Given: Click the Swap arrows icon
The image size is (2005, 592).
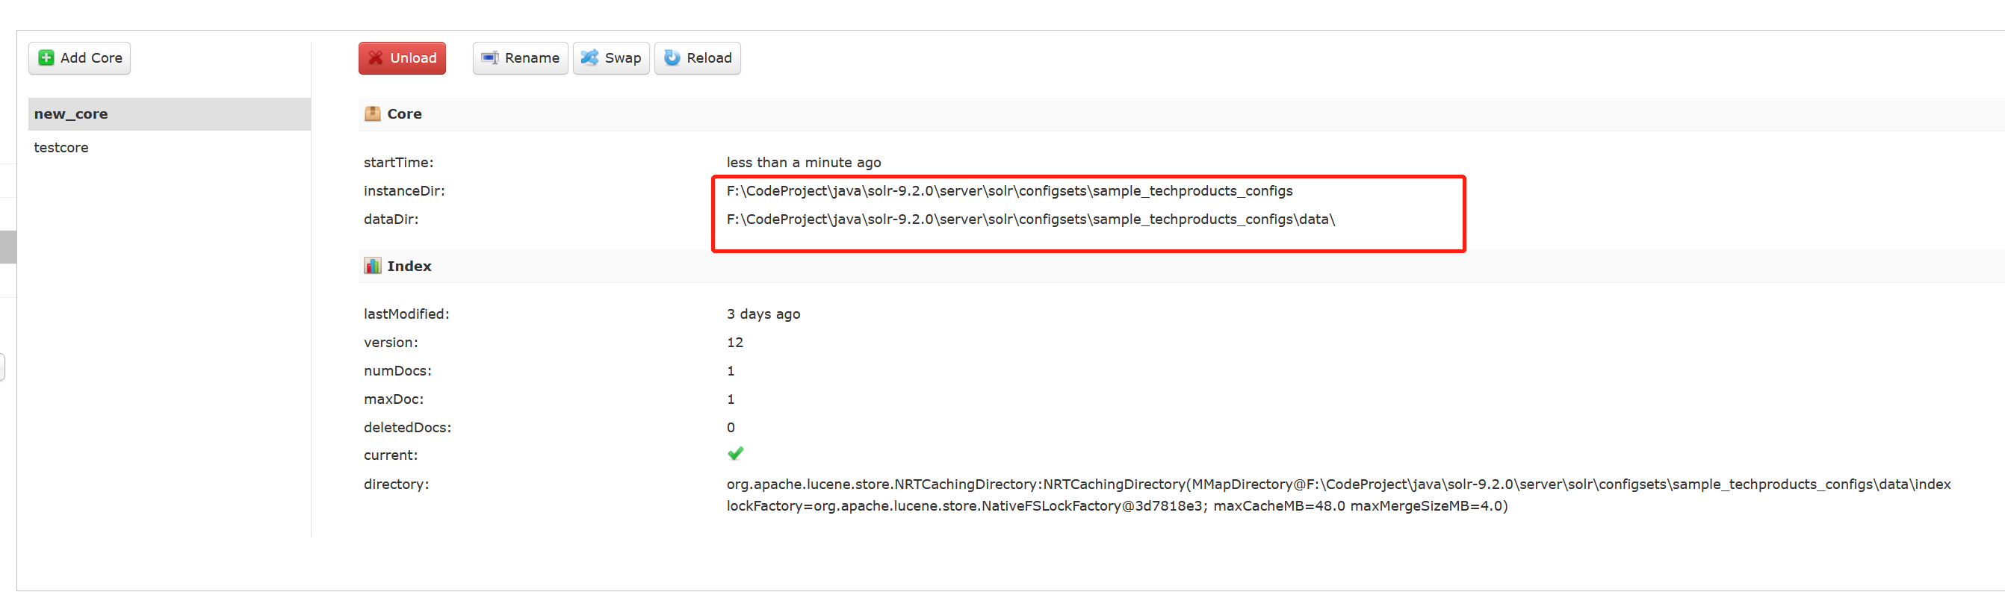Looking at the screenshot, I should pyautogui.click(x=590, y=58).
